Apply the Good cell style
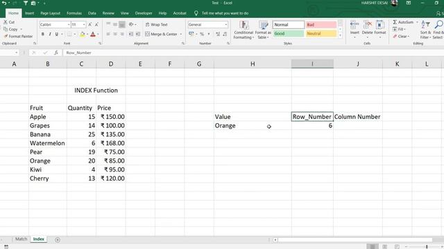Viewport: 444px width, 249px height. (x=289, y=34)
